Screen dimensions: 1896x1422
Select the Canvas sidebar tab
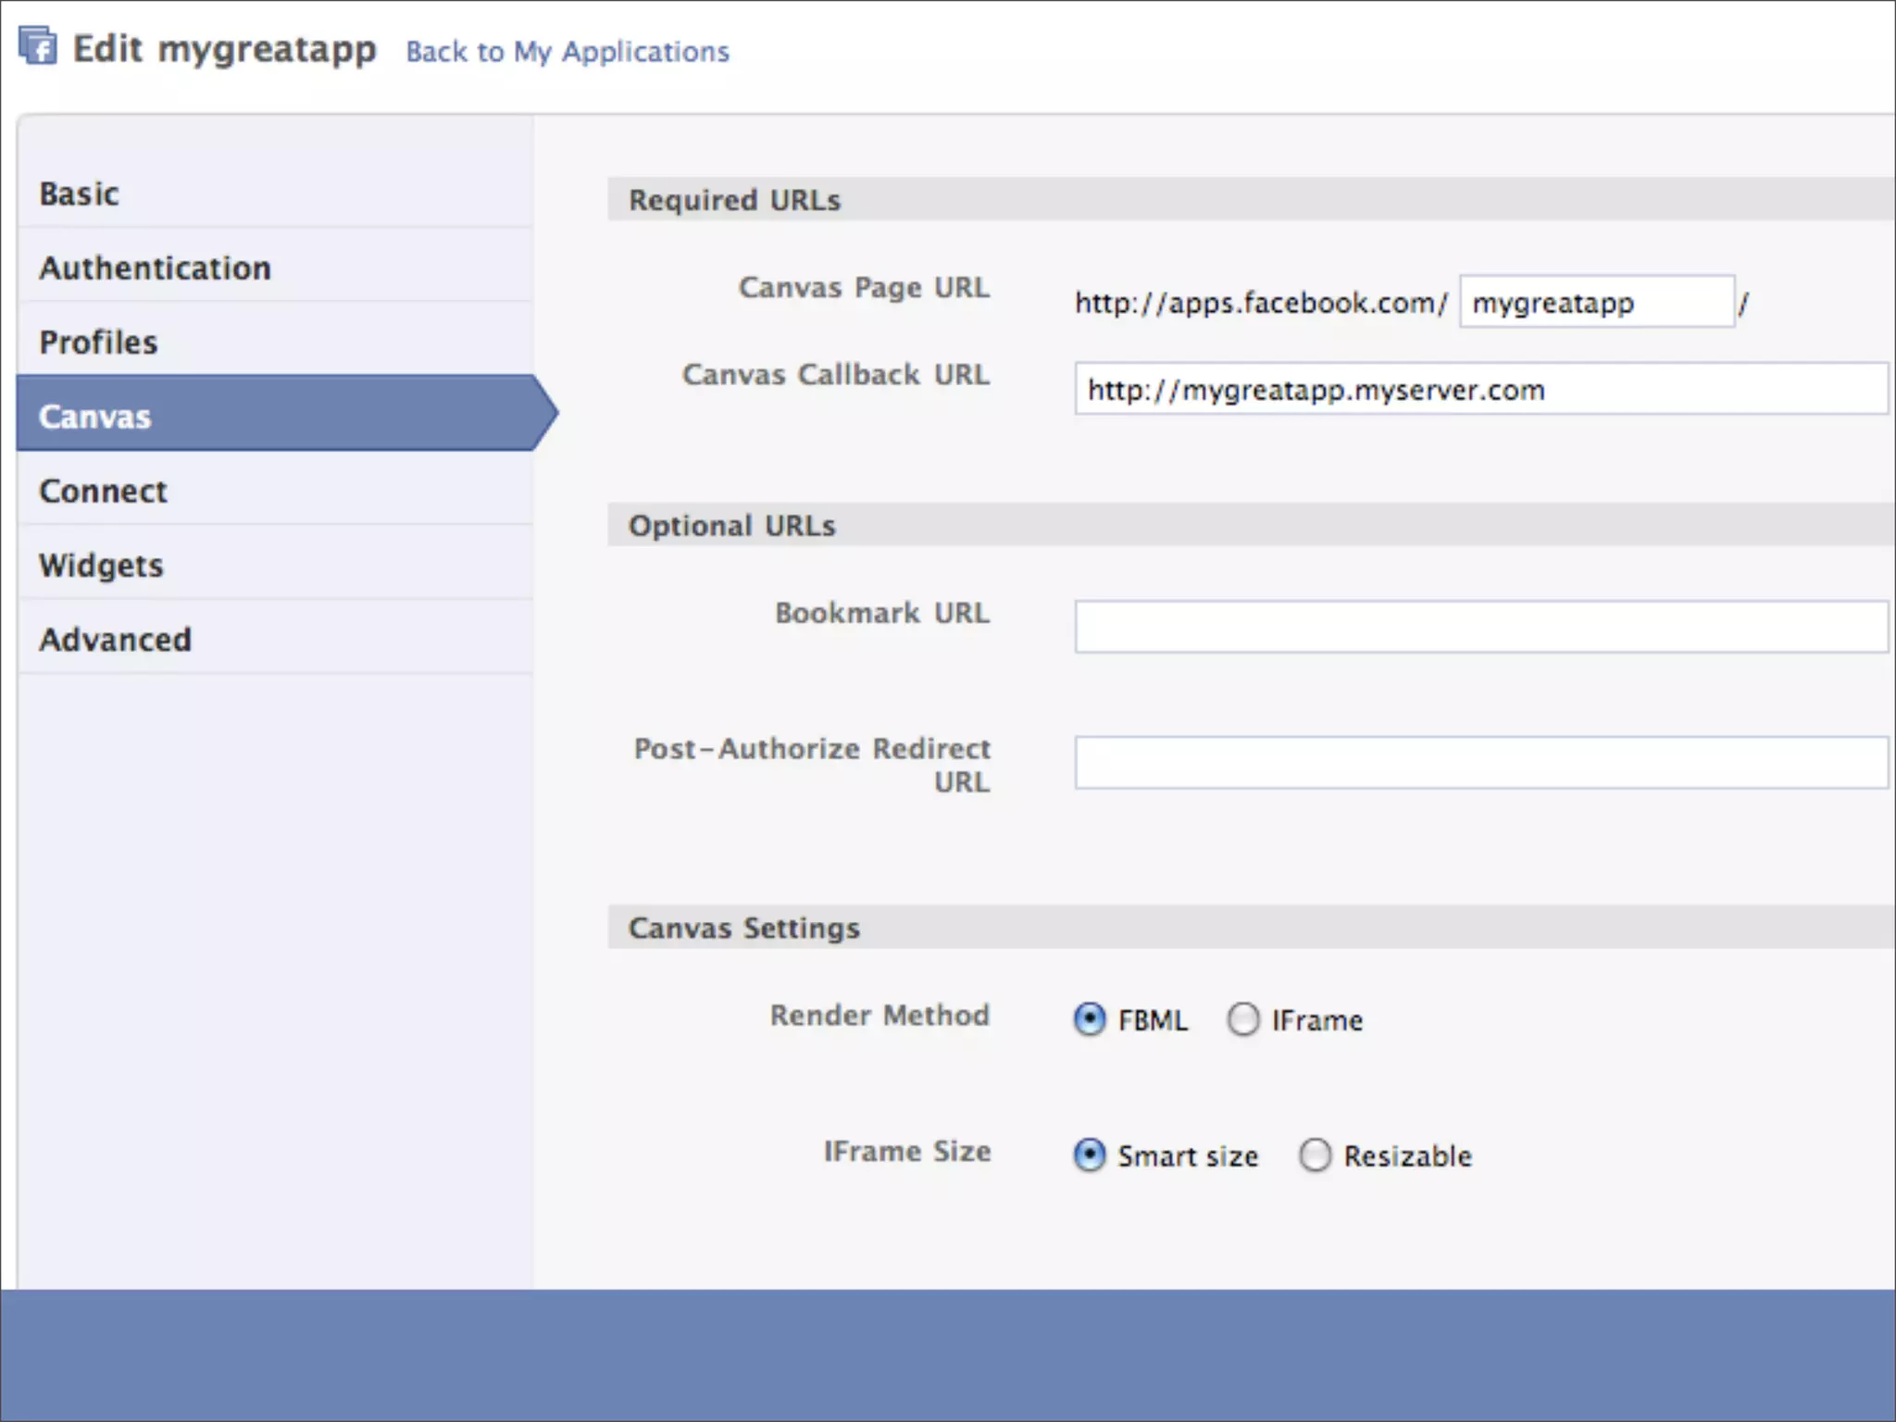pos(94,417)
